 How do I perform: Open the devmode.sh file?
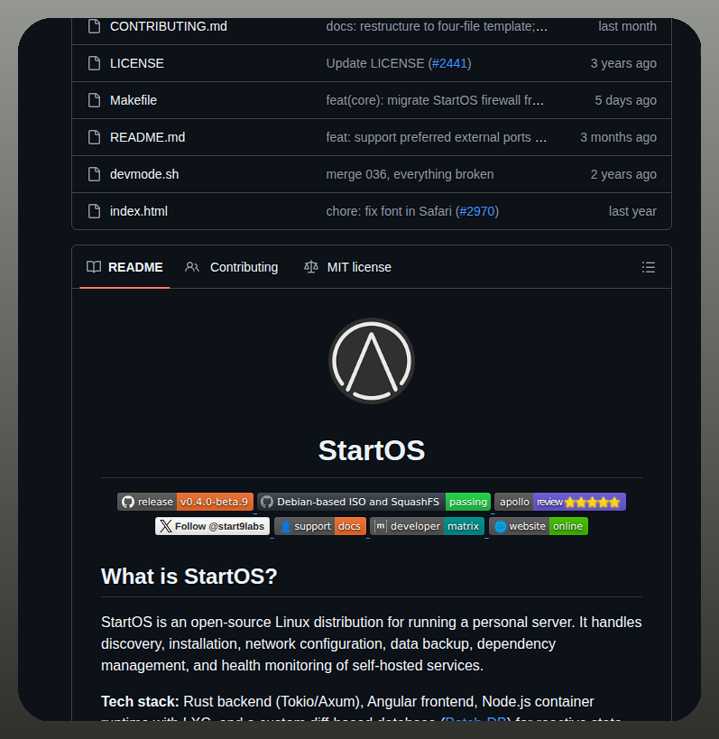pyautogui.click(x=144, y=174)
